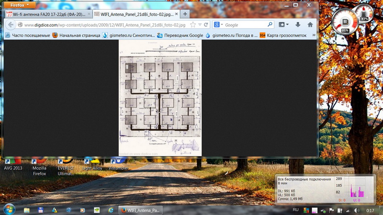Open the network signal tray icon
This screenshot has width=383, height=215.
pyautogui.click(x=348, y=210)
